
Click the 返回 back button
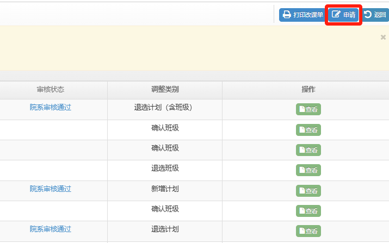pos(375,15)
